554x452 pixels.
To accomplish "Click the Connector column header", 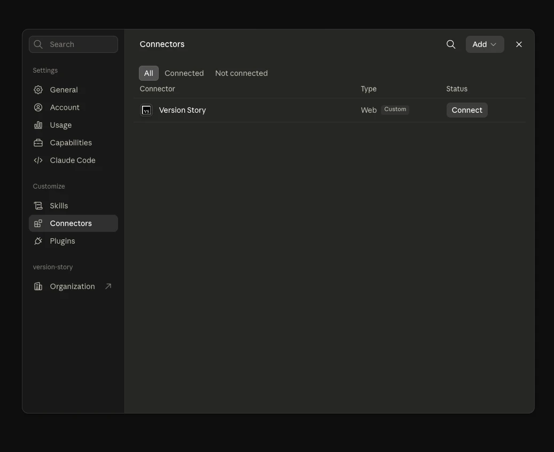I will point(157,89).
